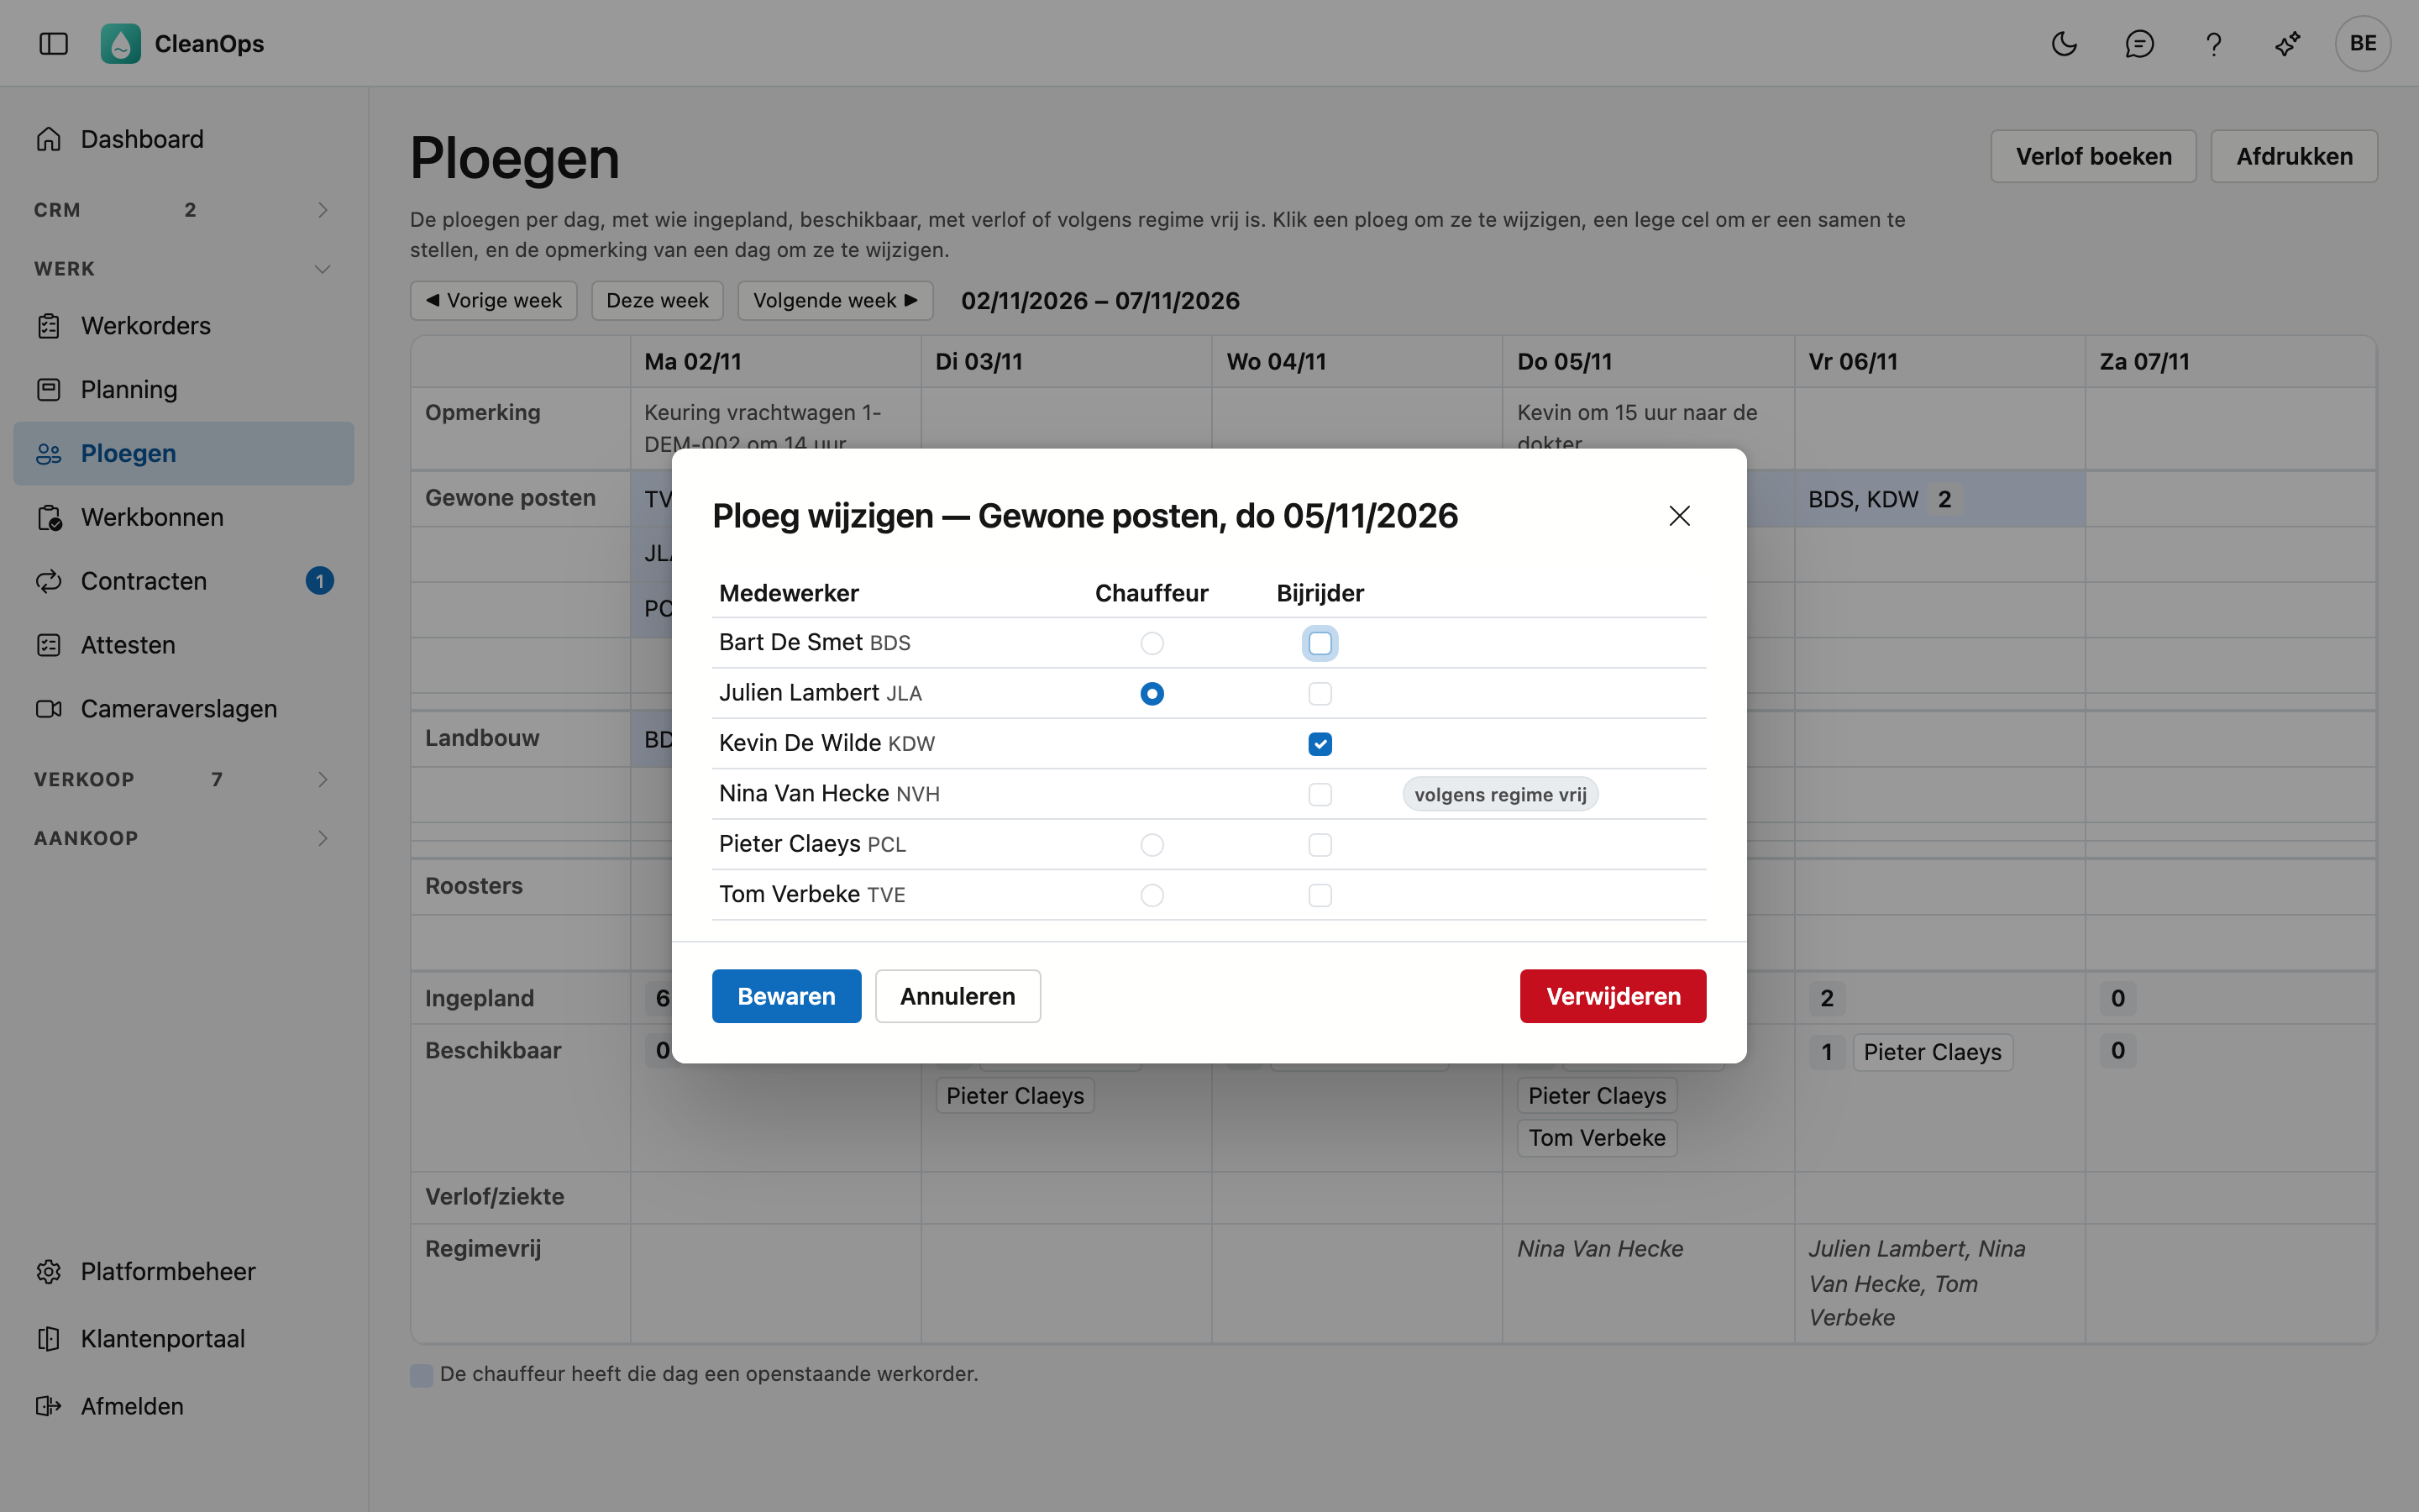Check Nina Van Hecke bijrijder checkbox
Screen dimensions: 2419x1512
(x=1320, y=795)
